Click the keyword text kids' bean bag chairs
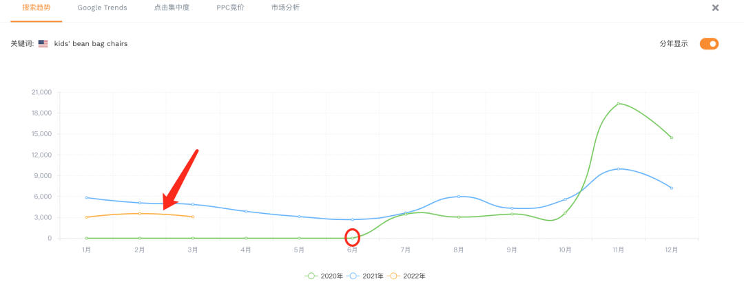The height and width of the screenshot is (286, 744). tap(90, 43)
